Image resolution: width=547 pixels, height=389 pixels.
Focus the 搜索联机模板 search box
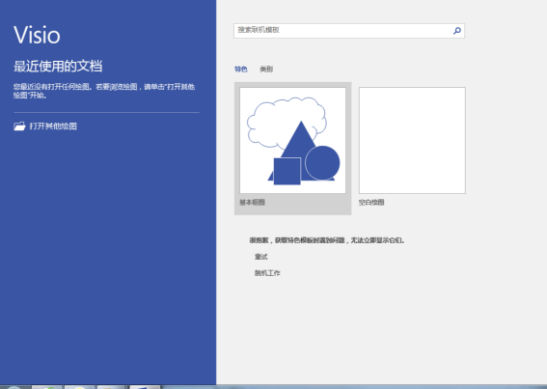tap(349, 31)
